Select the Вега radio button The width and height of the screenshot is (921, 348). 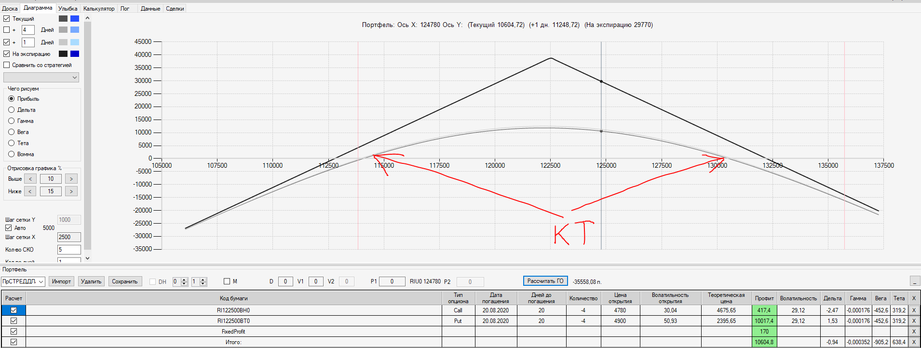(x=12, y=132)
